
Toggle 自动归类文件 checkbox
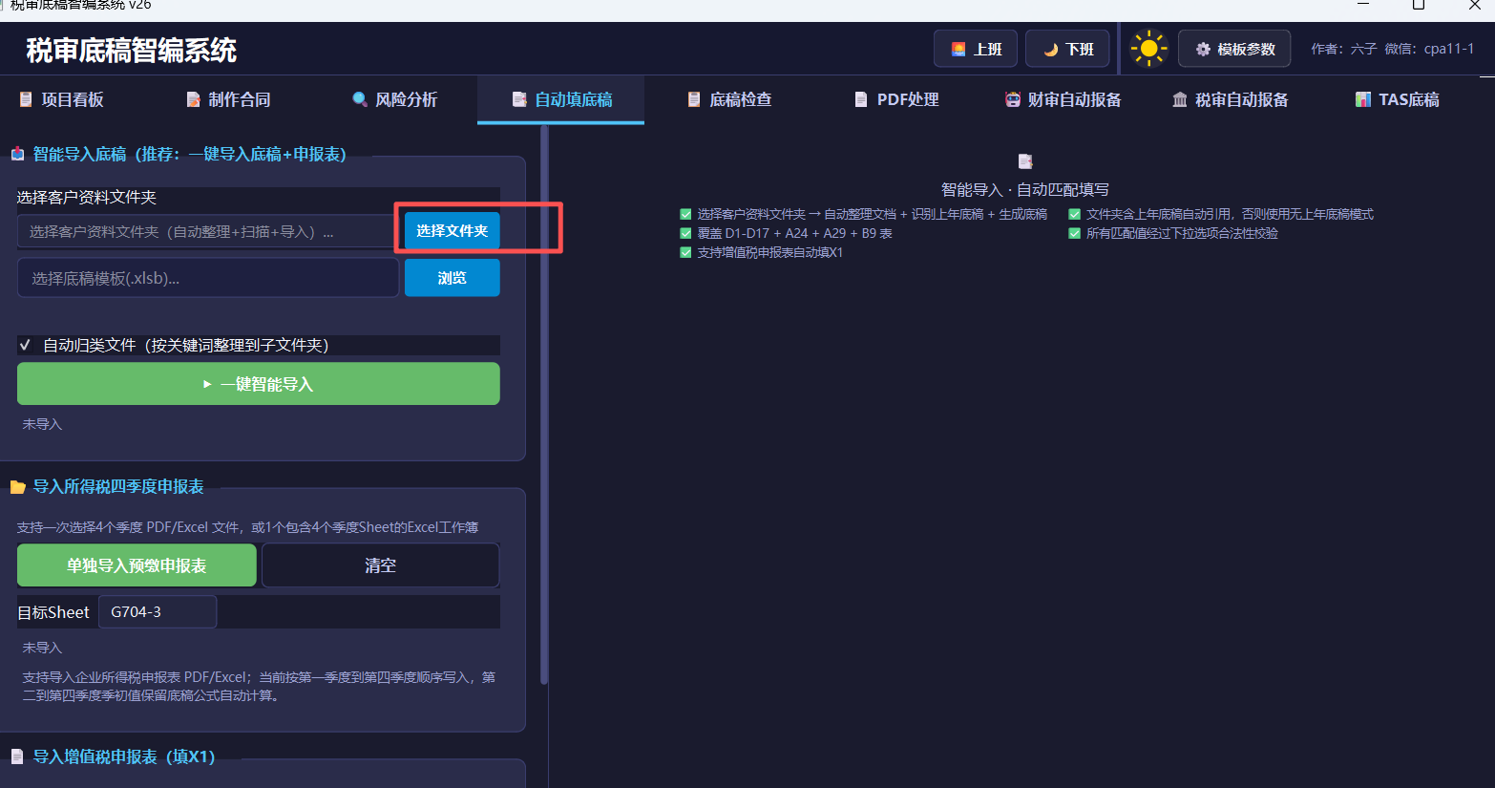click(26, 345)
